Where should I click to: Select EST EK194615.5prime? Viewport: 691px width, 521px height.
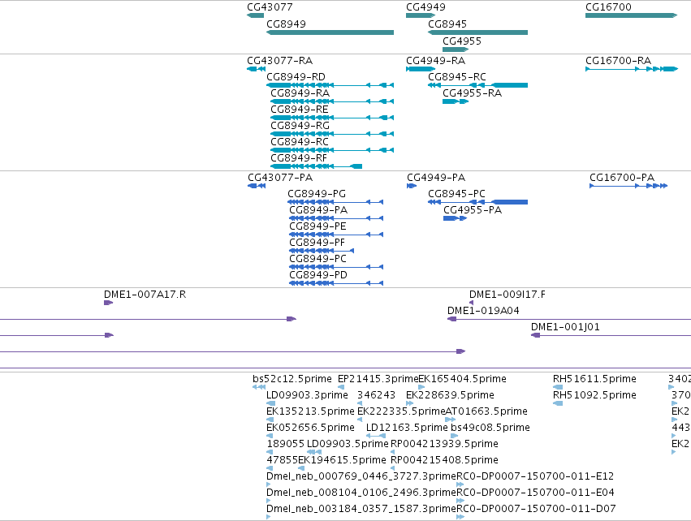(x=342, y=460)
